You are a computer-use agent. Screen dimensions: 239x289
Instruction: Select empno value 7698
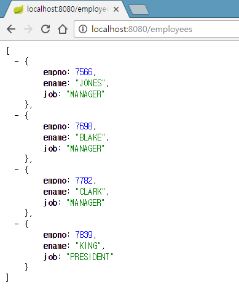tap(84, 126)
